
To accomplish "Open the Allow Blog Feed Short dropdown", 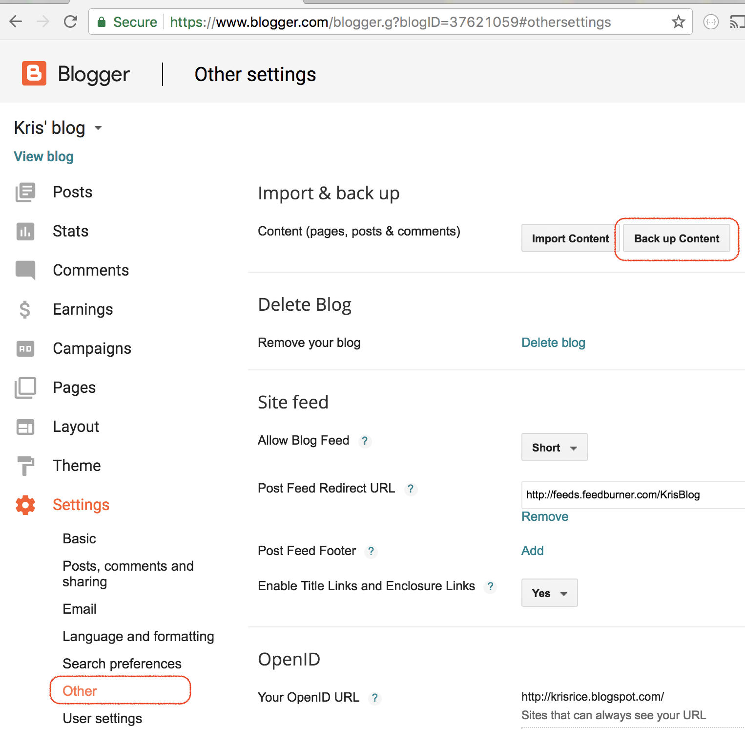I will pos(554,447).
